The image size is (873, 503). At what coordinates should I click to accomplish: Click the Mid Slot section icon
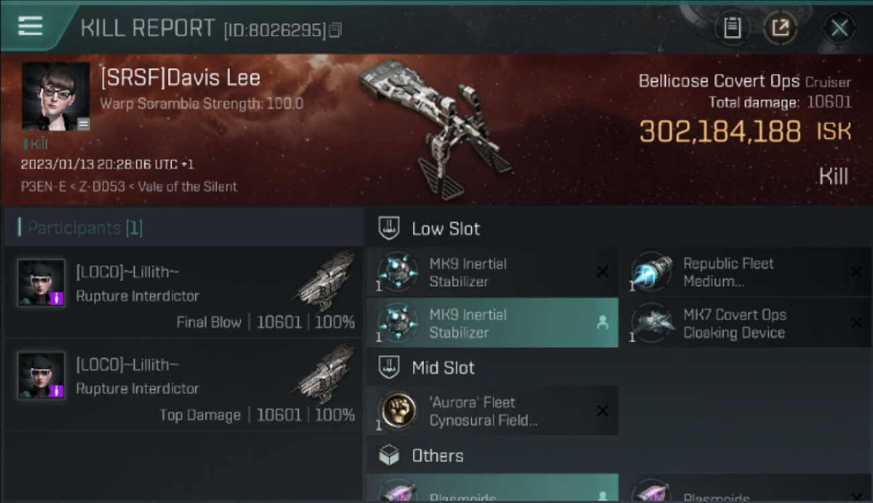(390, 367)
